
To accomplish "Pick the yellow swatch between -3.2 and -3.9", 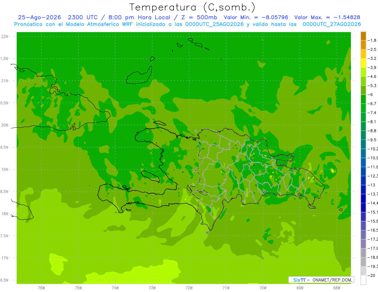I will point(363,63).
